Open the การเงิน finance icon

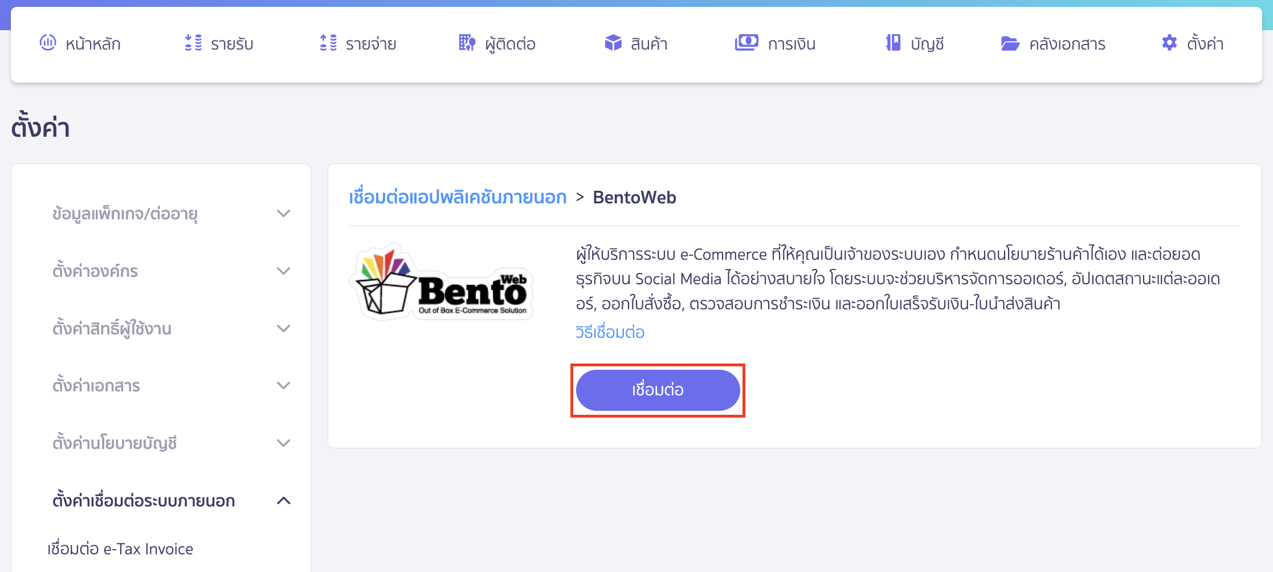click(x=747, y=42)
